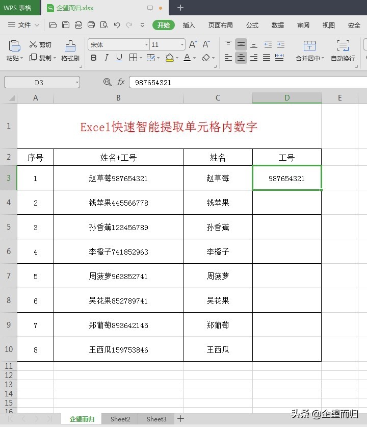Screen dimensions: 367x427
Task: Click the justify alignment icon
Action: click(267, 58)
